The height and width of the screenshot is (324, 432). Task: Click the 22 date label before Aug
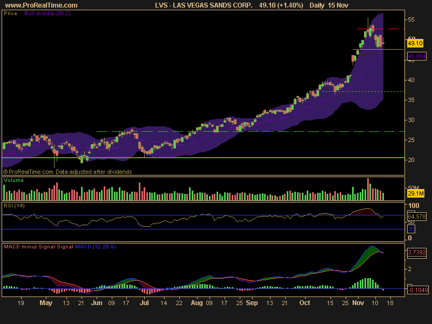tap(179, 303)
